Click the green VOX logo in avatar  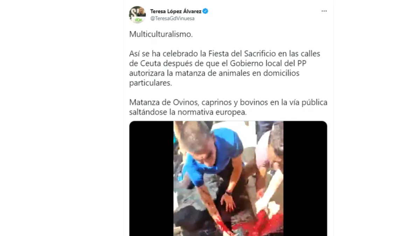pyautogui.click(x=137, y=20)
